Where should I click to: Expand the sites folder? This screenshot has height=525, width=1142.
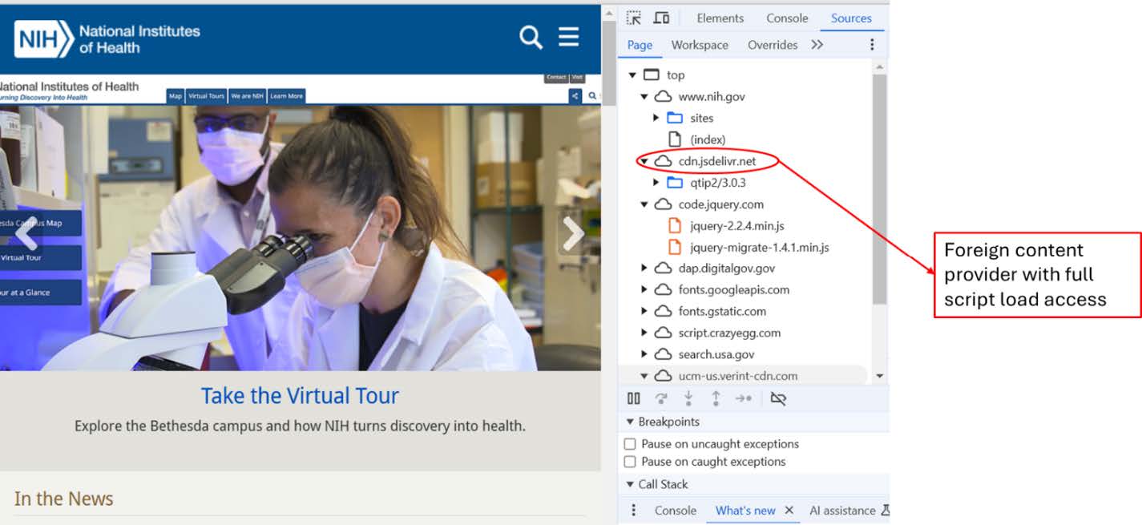coord(656,118)
